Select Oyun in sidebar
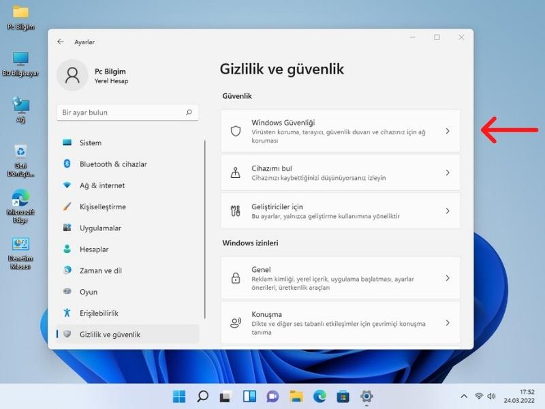 click(x=127, y=292)
